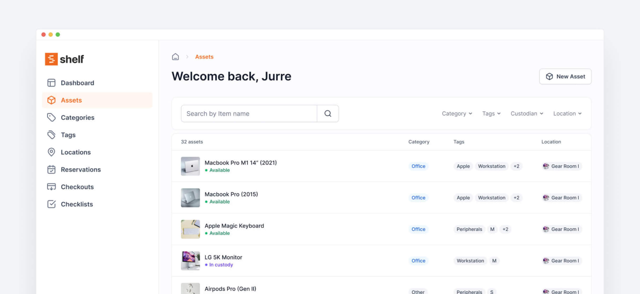Viewport: 640px width, 294px height.
Task: Open the Tags filter dropdown
Action: [x=491, y=113]
